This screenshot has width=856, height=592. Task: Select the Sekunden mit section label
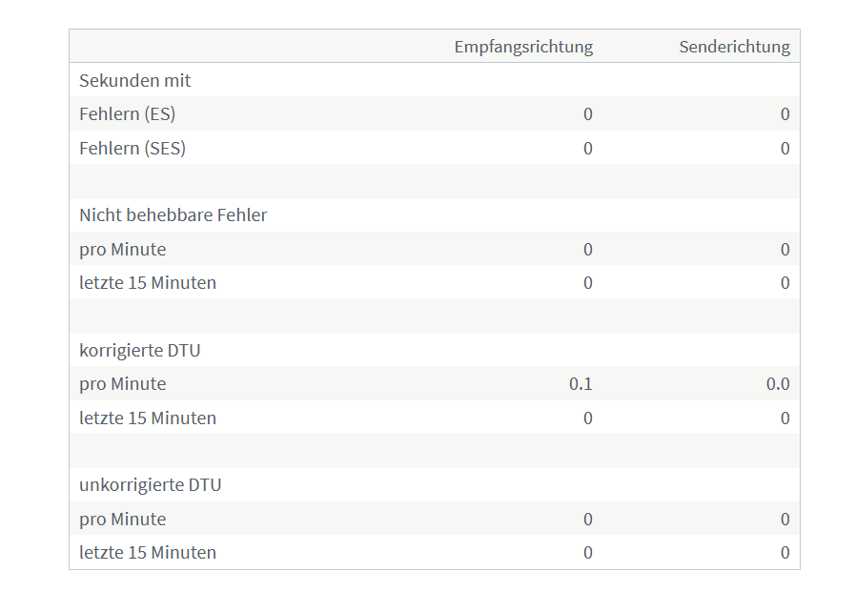tap(134, 81)
